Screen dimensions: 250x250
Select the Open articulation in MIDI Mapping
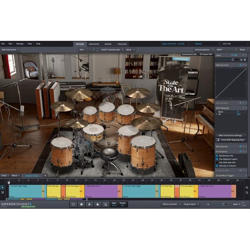tap(230, 112)
